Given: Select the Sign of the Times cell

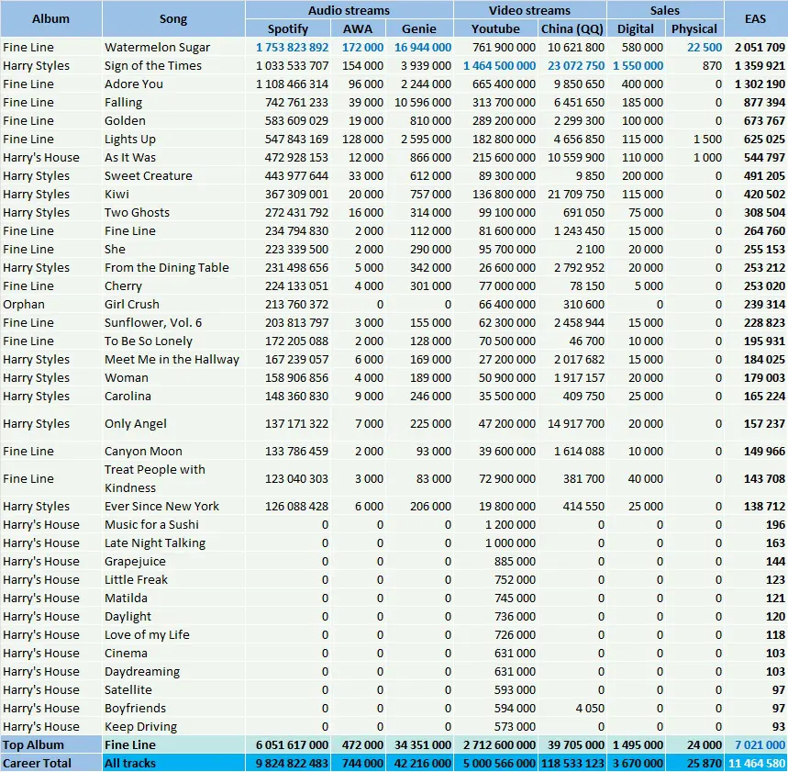Looking at the screenshot, I should 173,65.
